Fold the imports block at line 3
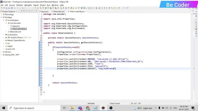The image size is (198, 111). tap(43, 19)
